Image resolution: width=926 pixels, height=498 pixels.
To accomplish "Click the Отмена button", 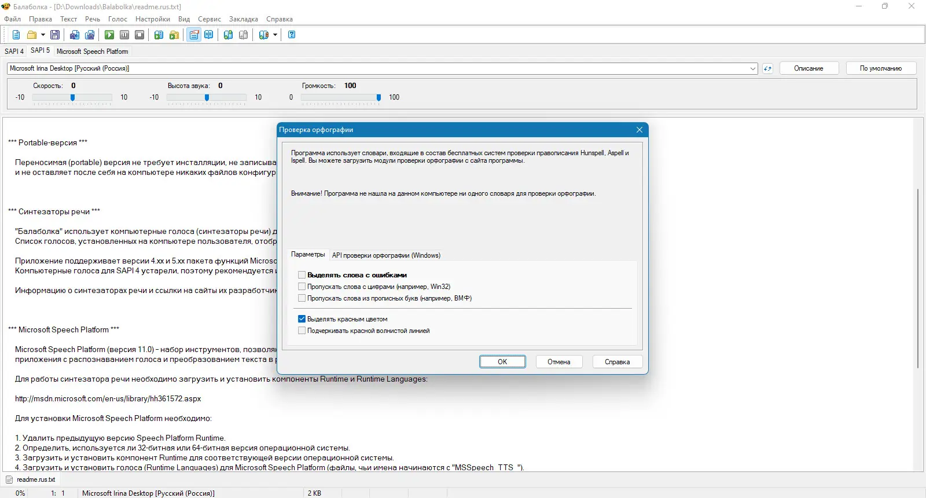I will click(559, 362).
